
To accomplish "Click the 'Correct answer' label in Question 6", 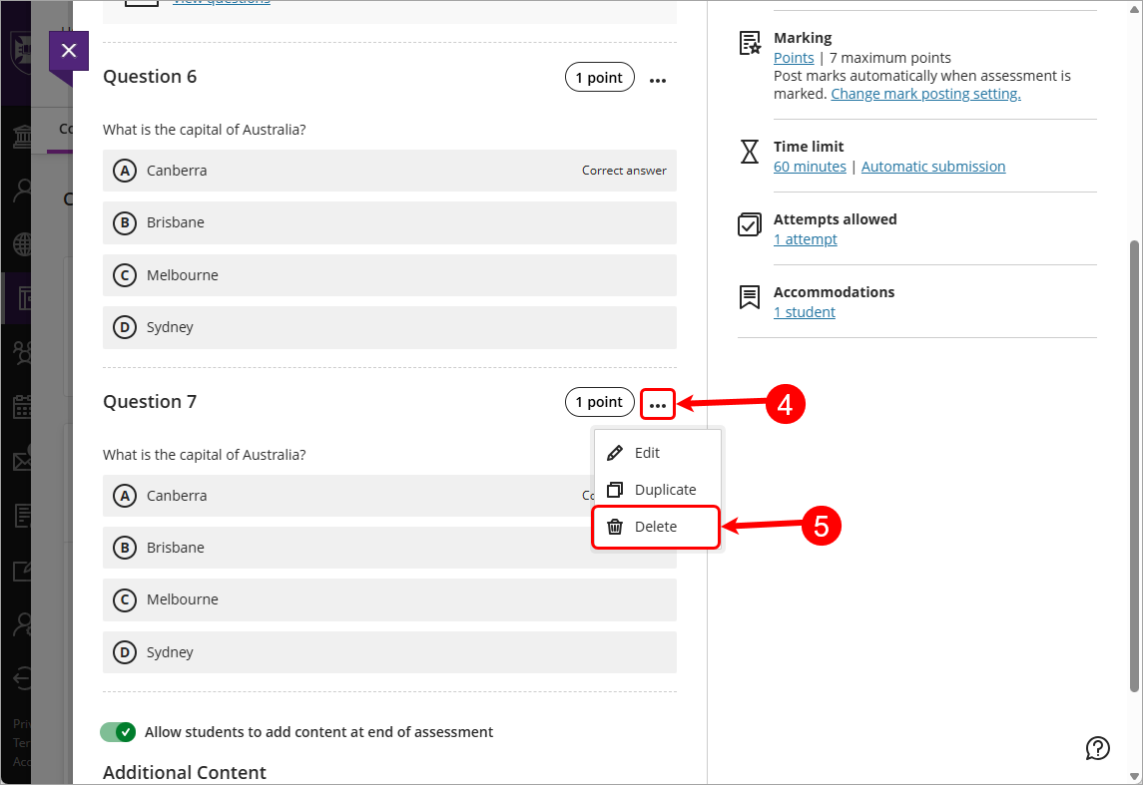I will [624, 171].
